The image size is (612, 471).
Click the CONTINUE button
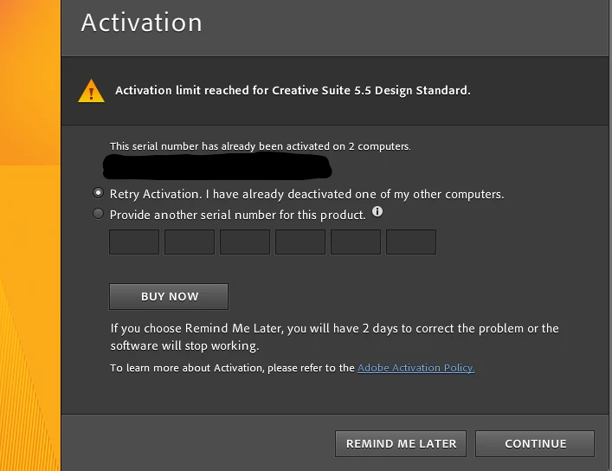click(x=535, y=443)
